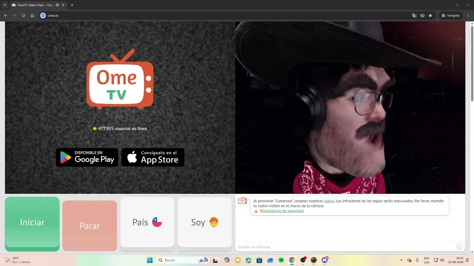Open the translate page icon

[x=414, y=16]
